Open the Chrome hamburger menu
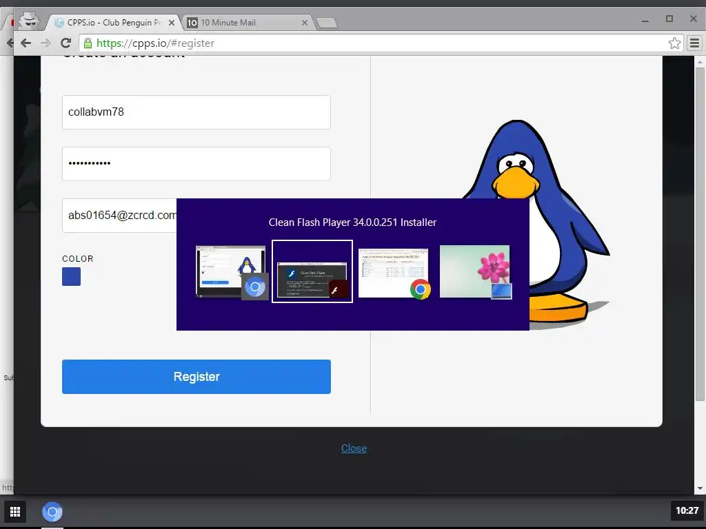The image size is (706, 529). click(694, 43)
